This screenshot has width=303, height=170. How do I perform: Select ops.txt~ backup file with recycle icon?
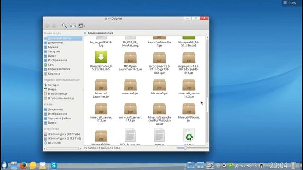coord(189,137)
